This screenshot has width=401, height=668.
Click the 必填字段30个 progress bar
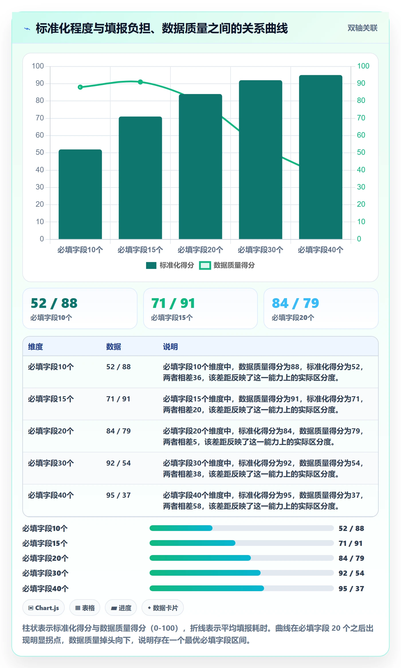[x=241, y=573]
